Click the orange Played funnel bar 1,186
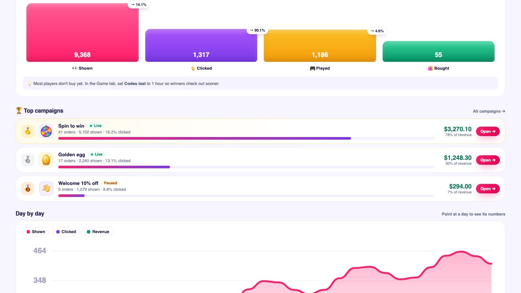Image resolution: width=521 pixels, height=293 pixels. pos(320,46)
